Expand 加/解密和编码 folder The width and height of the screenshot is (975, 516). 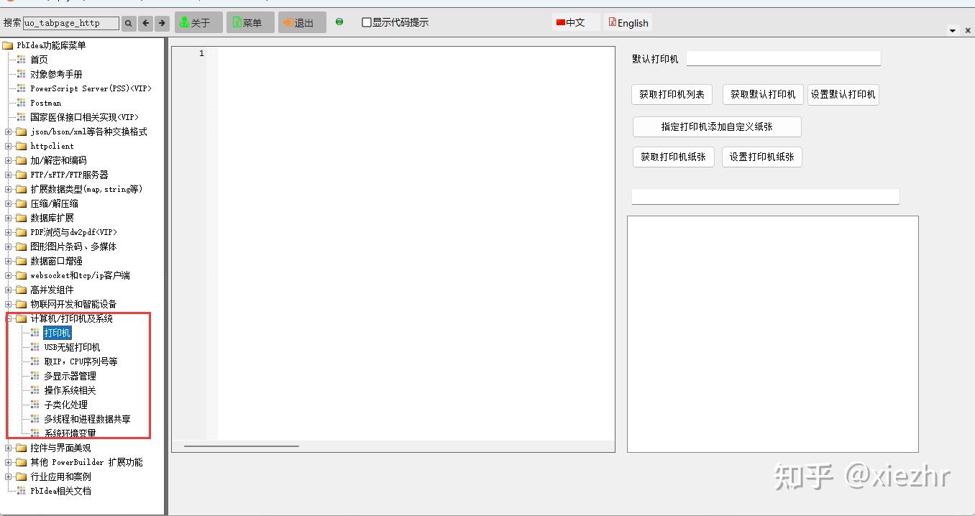pos(9,160)
